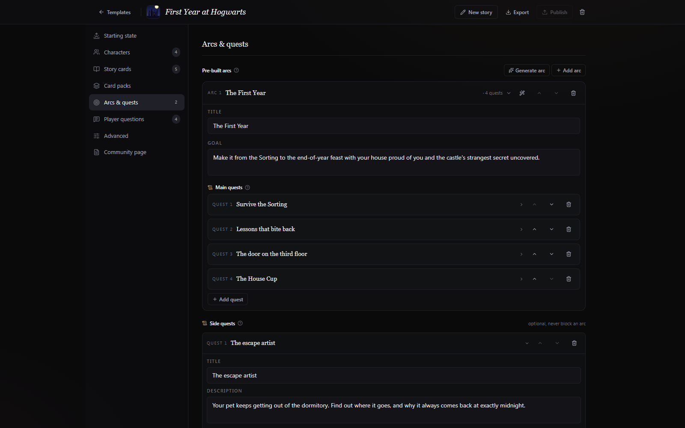Image resolution: width=685 pixels, height=428 pixels.
Task: Edit the arc Title field
Action: (394, 126)
